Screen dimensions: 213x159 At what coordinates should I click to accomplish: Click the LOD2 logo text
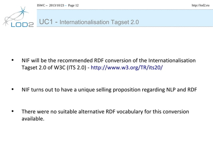pos(22,25)
